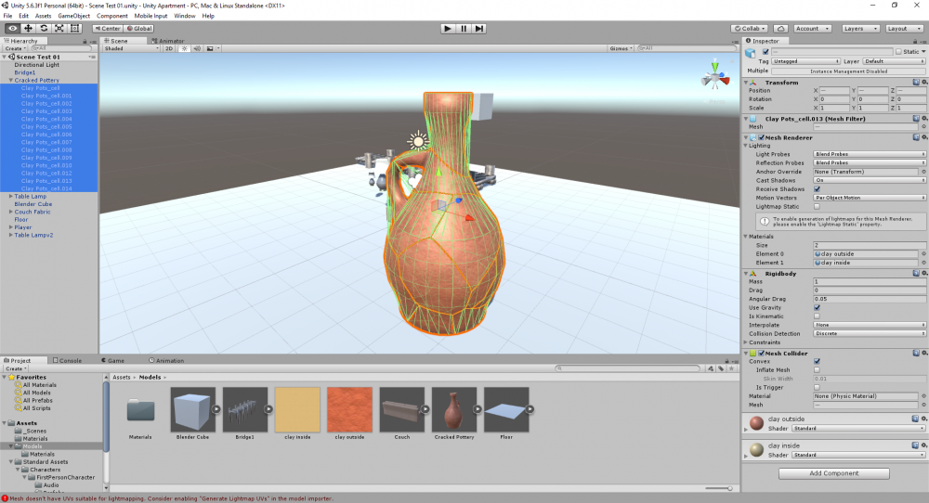Switch to the Console tab
The image size is (929, 503).
pyautogui.click(x=68, y=360)
